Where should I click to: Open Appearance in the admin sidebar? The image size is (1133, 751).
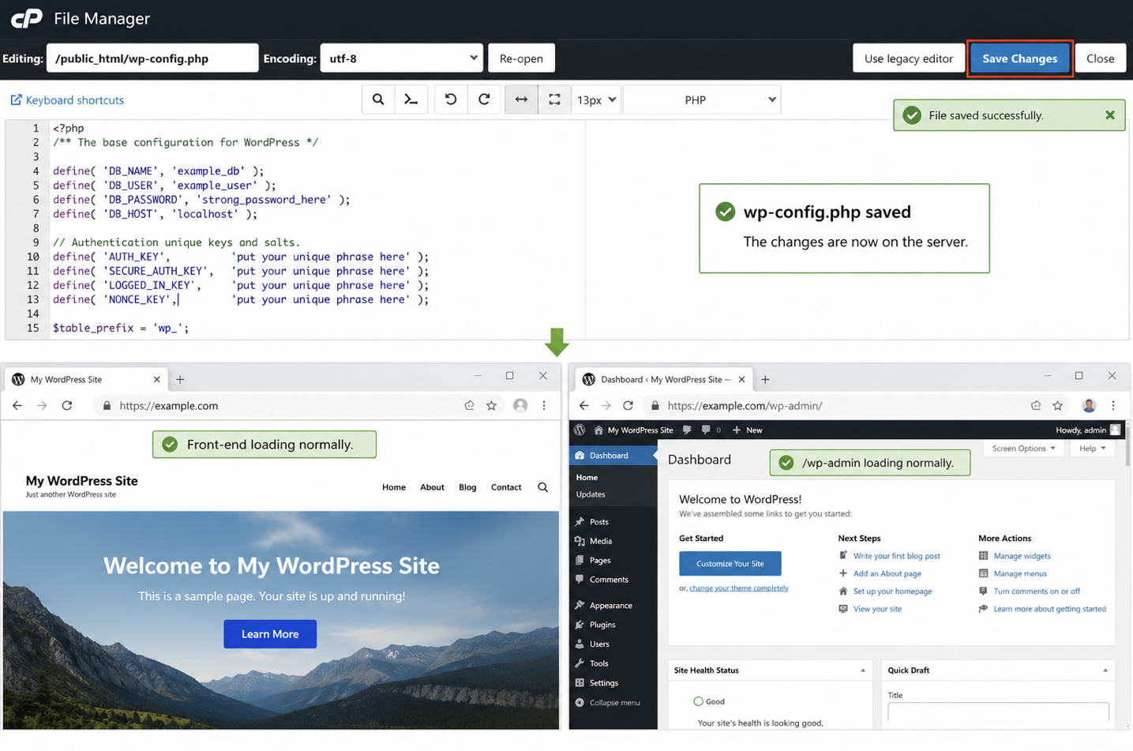point(613,606)
